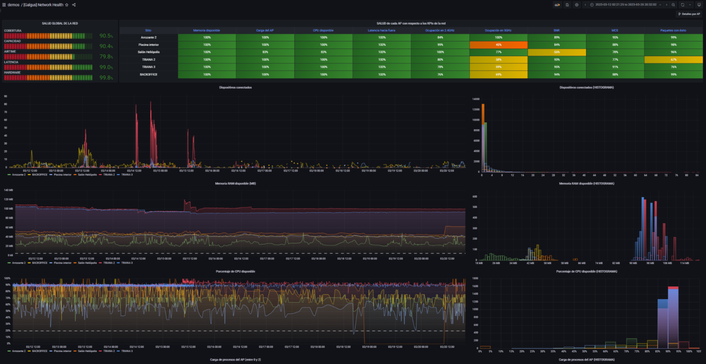706x364 pixels.
Task: Click the COBERTURA 90.5% gauge bar
Action: pos(49,36)
